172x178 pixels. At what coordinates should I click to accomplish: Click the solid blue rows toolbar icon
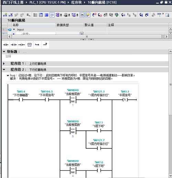pyautogui.click(x=46, y=15)
